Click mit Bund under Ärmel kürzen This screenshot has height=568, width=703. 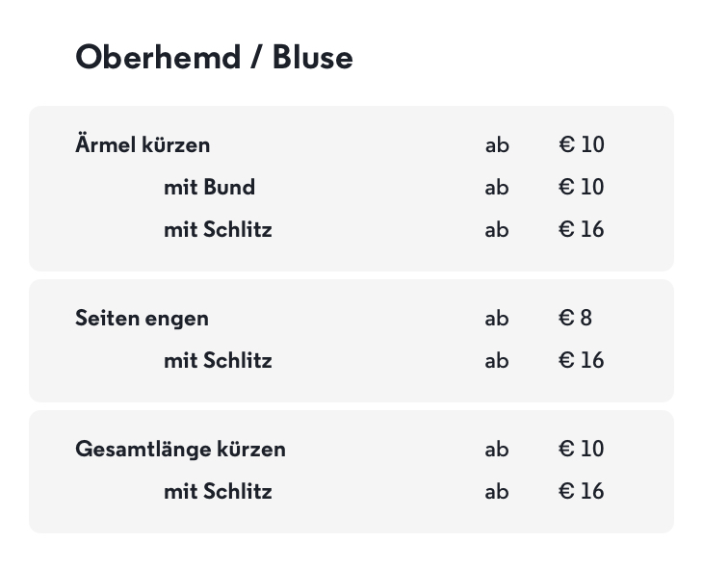pyautogui.click(x=209, y=187)
